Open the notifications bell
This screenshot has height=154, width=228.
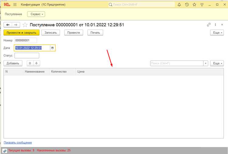(179, 5)
